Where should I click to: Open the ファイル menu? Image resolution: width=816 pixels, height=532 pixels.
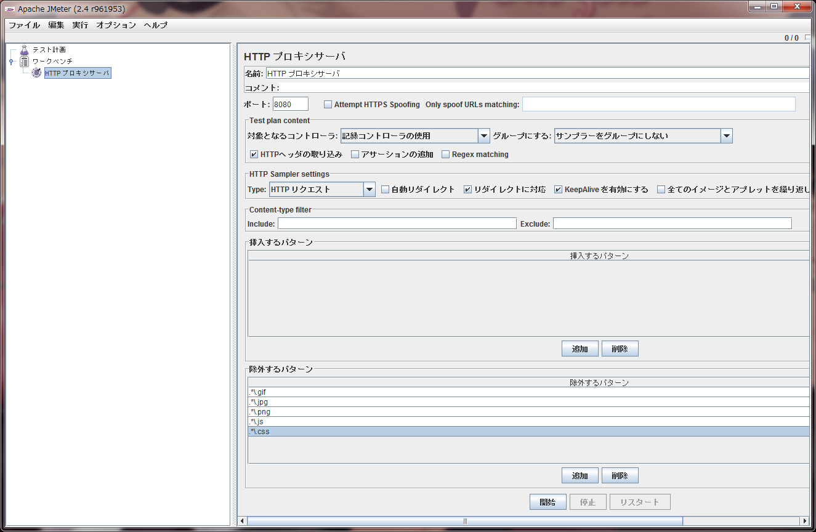coord(24,25)
